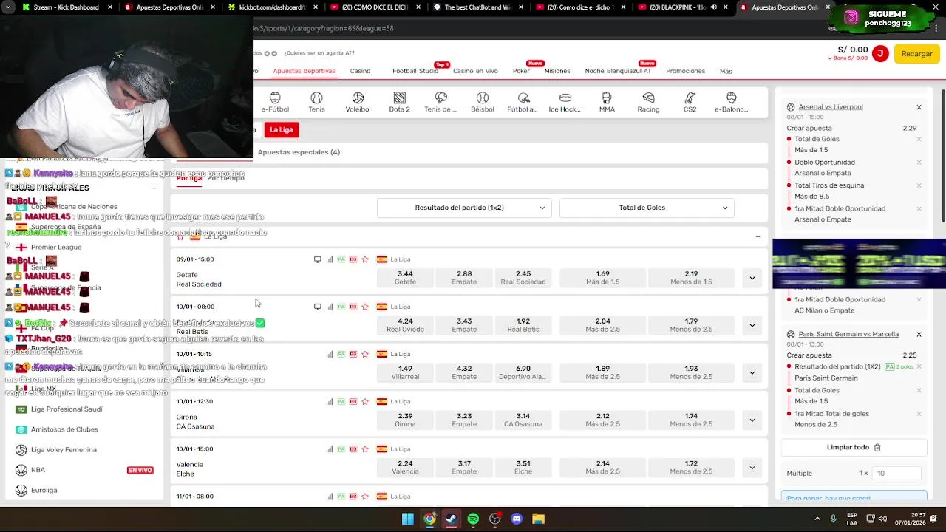Open Total de Goles market dropdown
Image resolution: width=946 pixels, height=532 pixels.
click(x=646, y=208)
